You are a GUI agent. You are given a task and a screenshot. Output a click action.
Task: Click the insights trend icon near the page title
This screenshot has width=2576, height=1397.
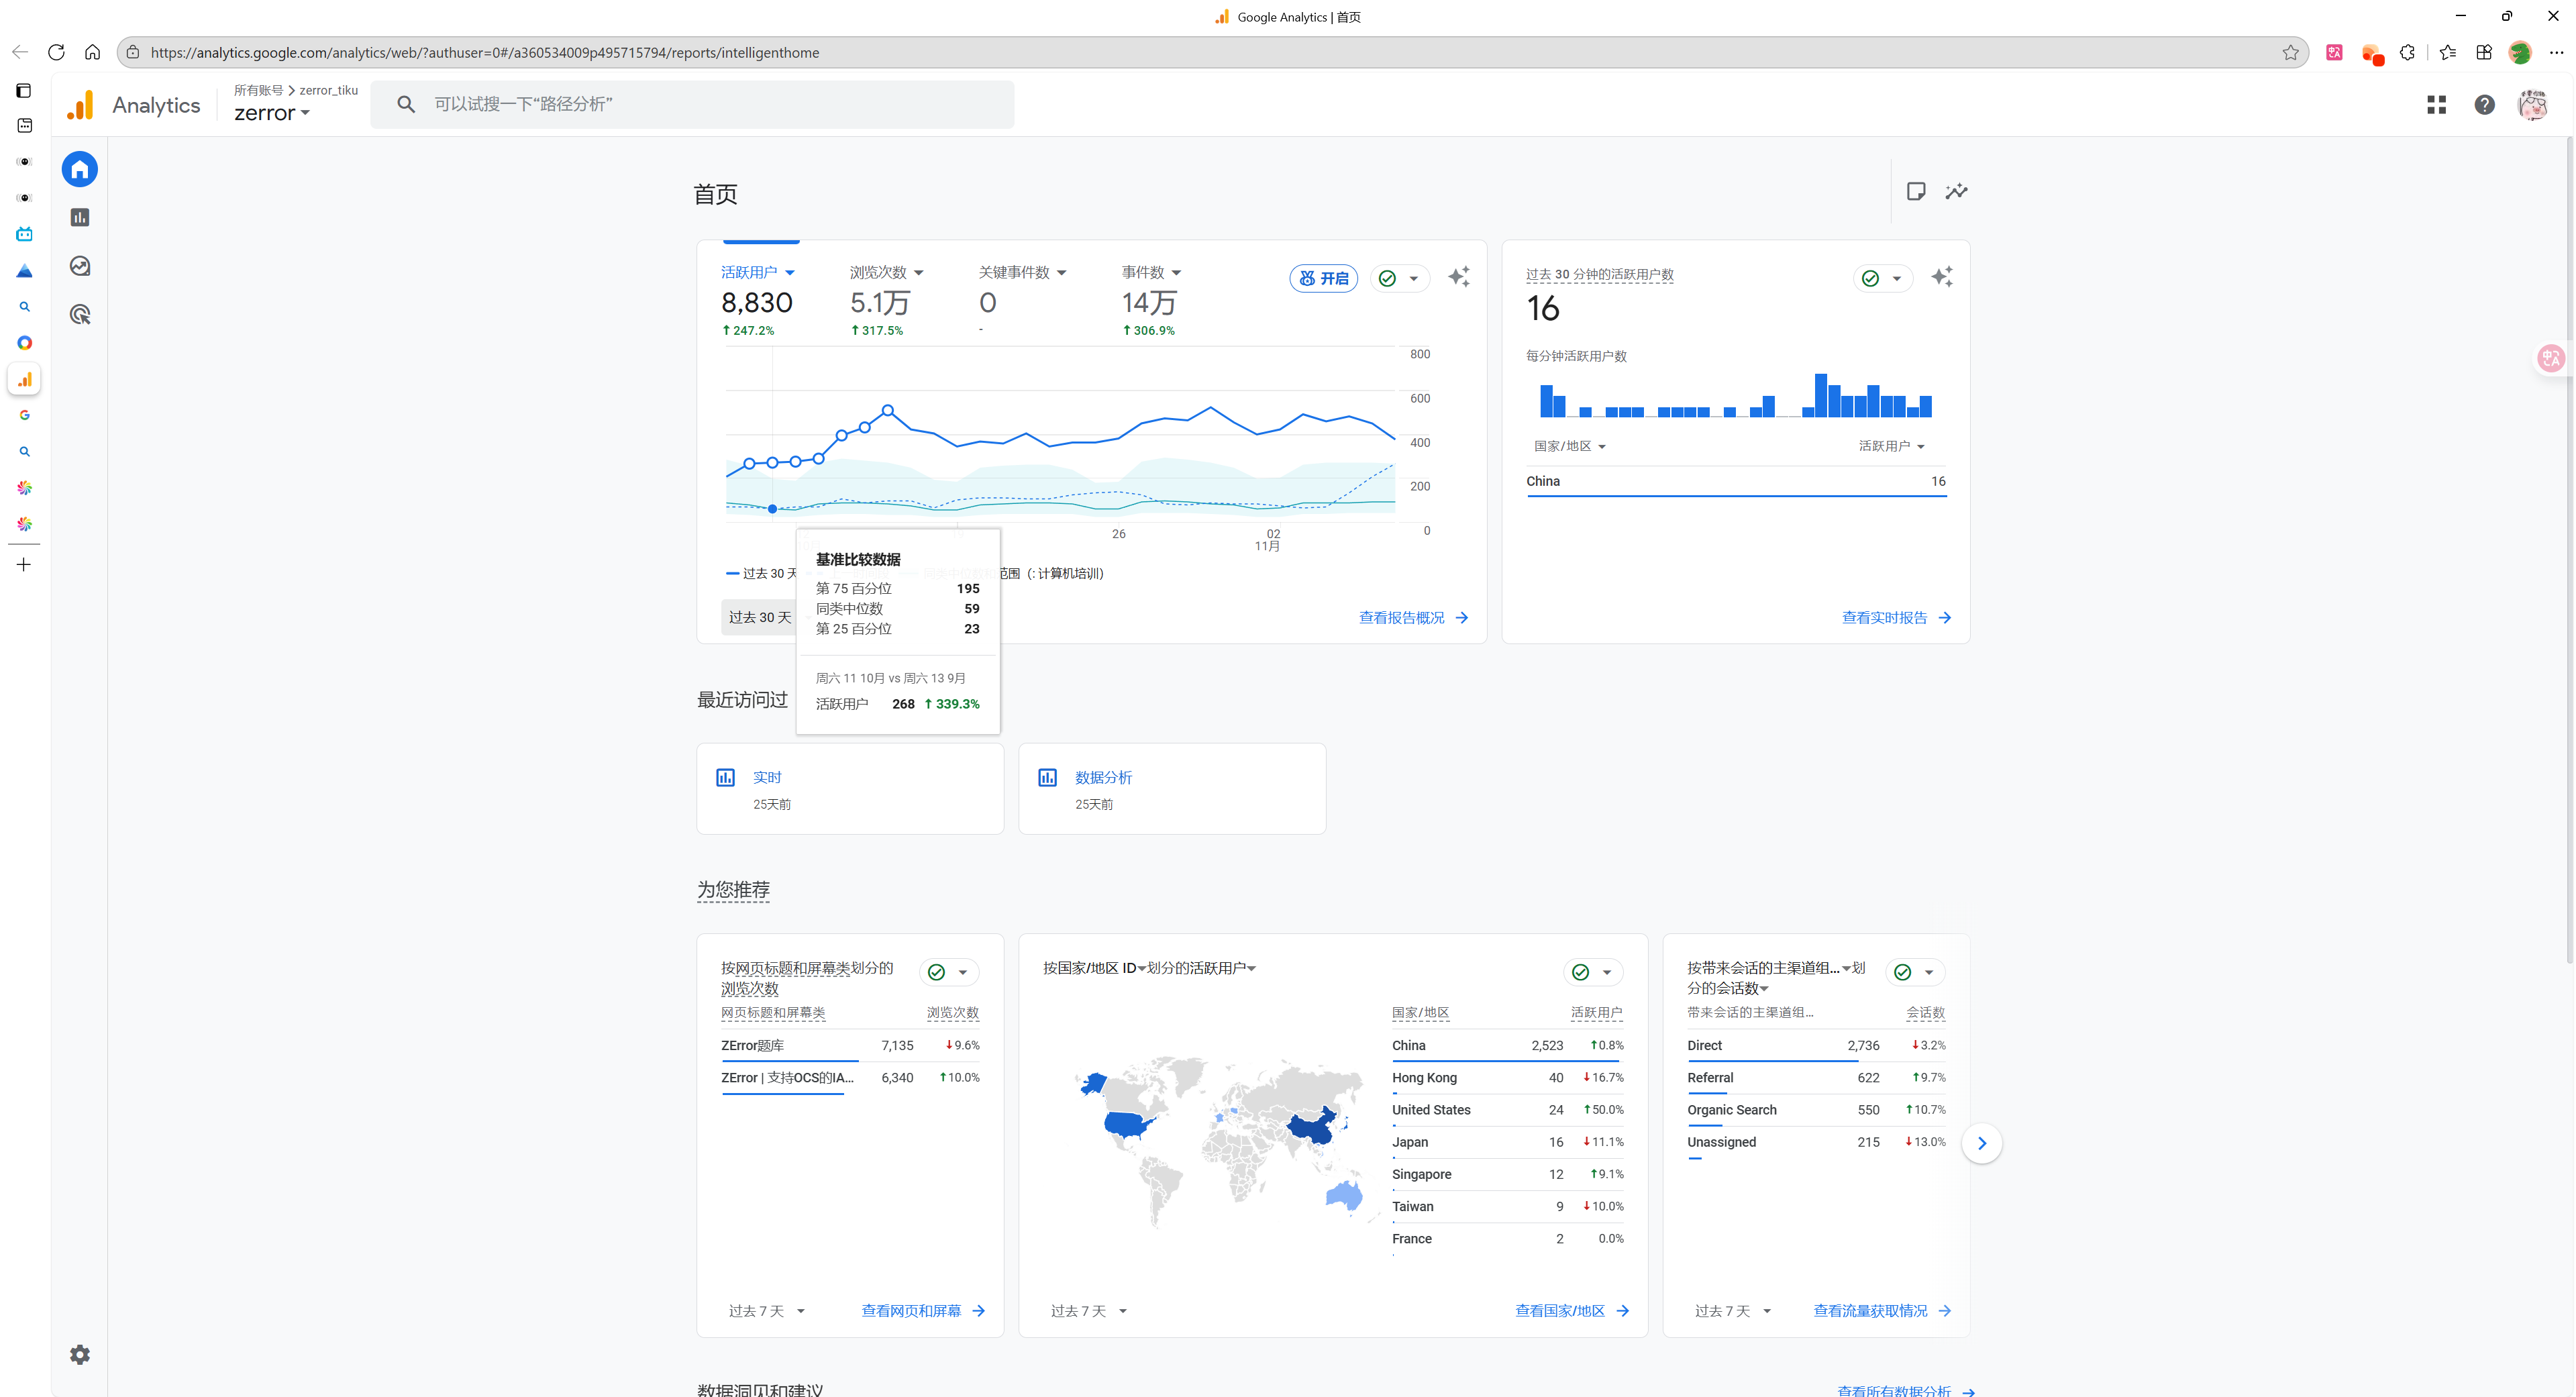pyautogui.click(x=1956, y=191)
